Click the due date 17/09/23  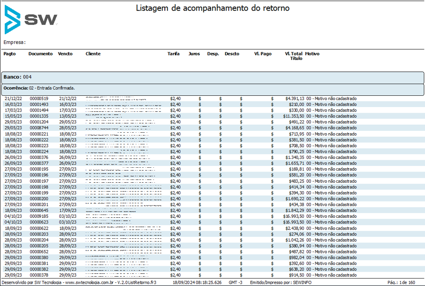coord(68,211)
